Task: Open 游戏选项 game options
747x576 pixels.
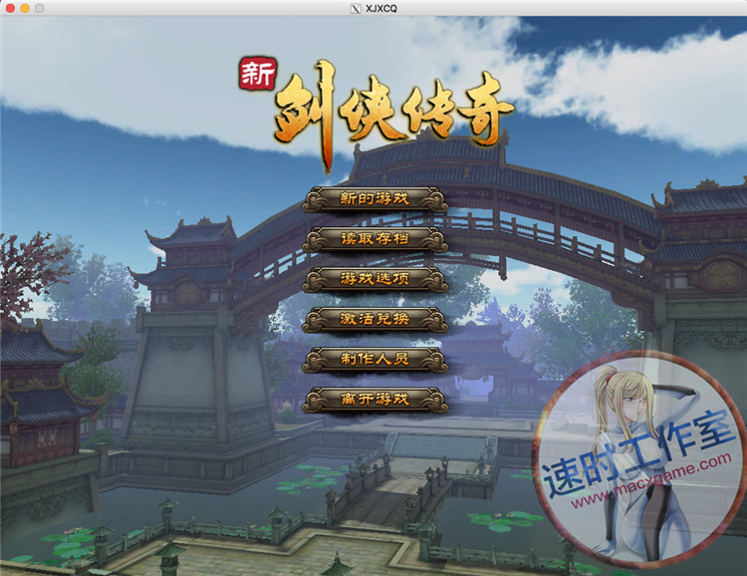Action: [374, 279]
